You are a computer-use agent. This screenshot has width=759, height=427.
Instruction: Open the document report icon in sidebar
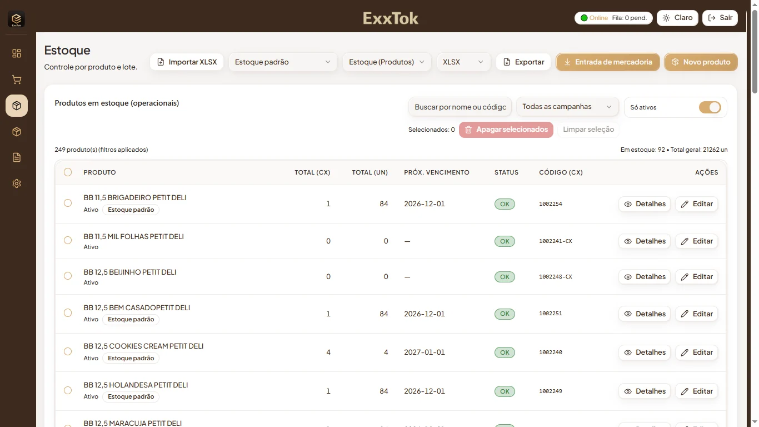(x=17, y=157)
